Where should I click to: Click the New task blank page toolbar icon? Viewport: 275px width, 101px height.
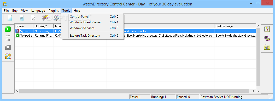(10, 18)
